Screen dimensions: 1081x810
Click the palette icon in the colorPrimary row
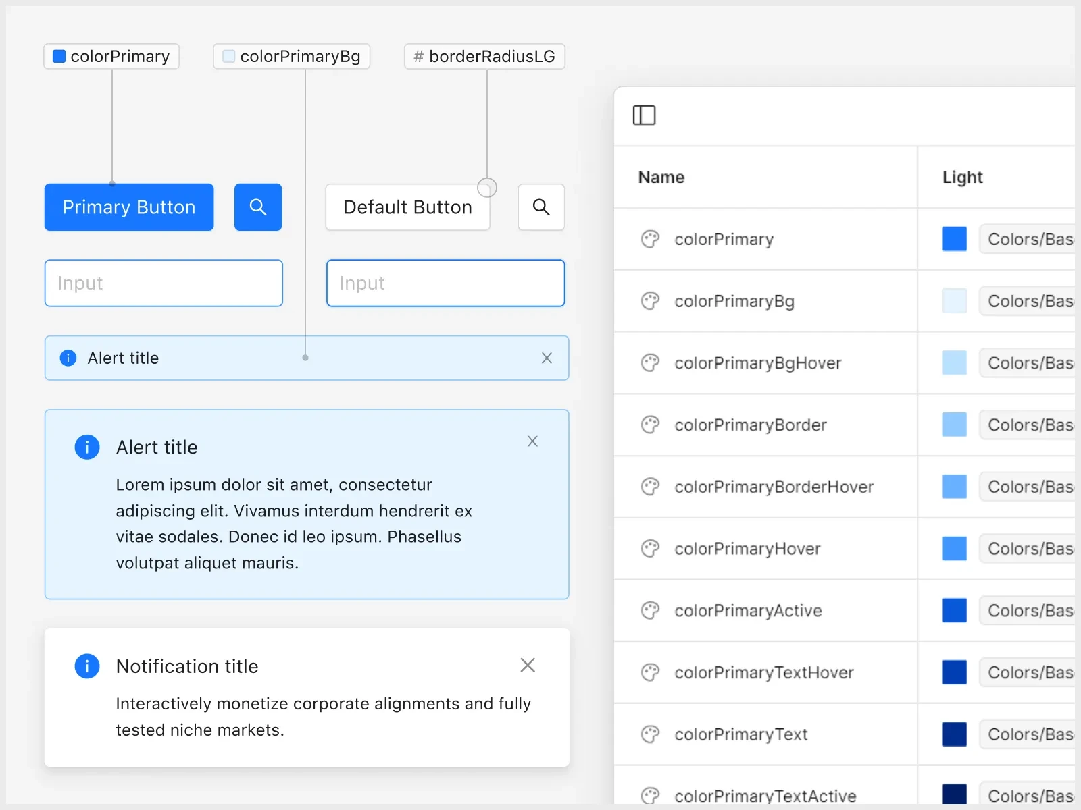[x=650, y=239]
